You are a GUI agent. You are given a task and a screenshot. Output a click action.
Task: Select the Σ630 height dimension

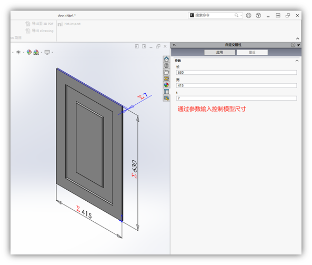(135, 169)
